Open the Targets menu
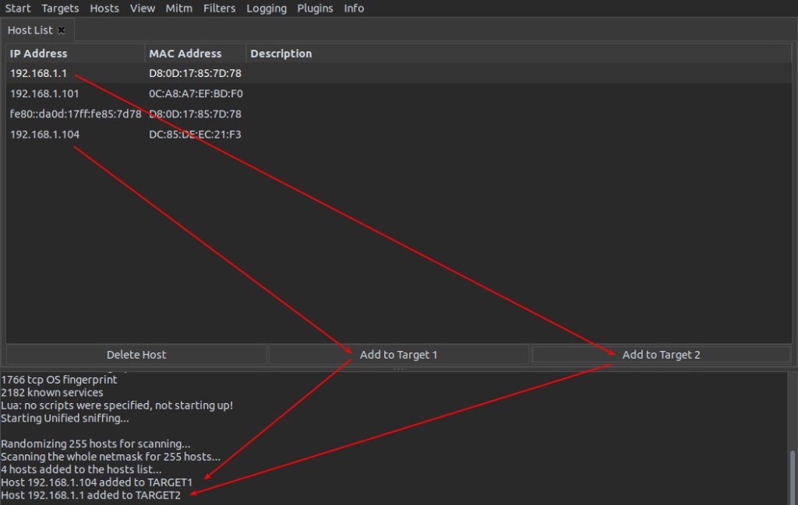Screen dimensions: 798x505 pyautogui.click(x=60, y=9)
